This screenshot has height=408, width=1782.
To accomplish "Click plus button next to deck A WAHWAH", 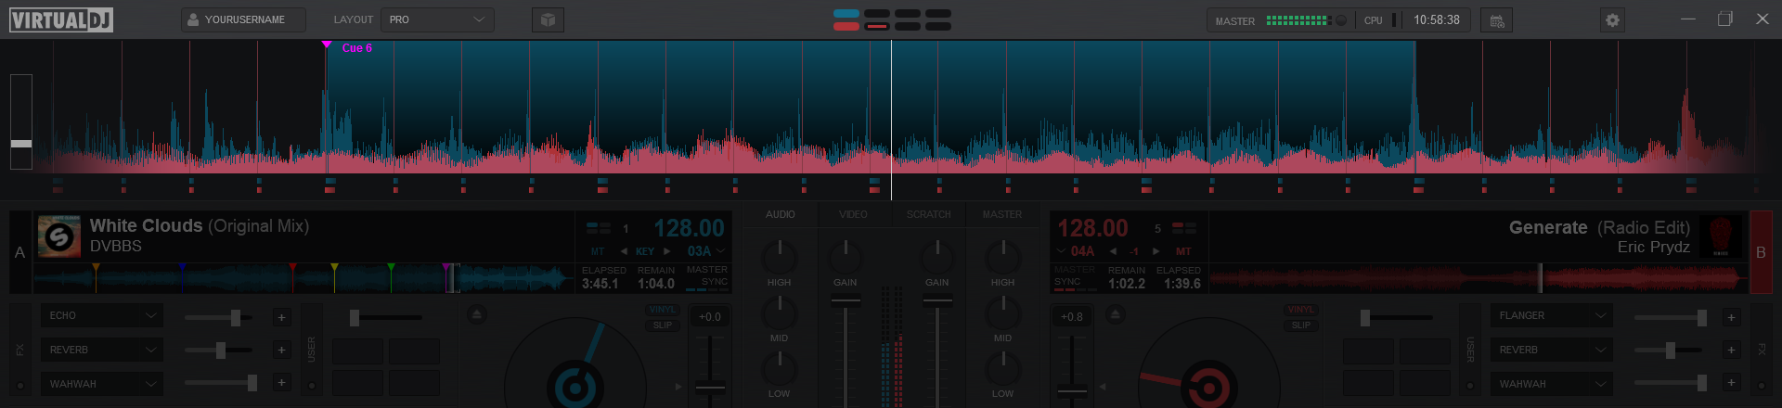I will (281, 382).
